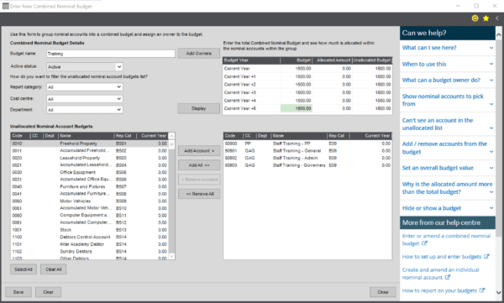The width and height of the screenshot is (504, 303).
Task: Click the Unallocated Budget column header
Action: point(372,60)
